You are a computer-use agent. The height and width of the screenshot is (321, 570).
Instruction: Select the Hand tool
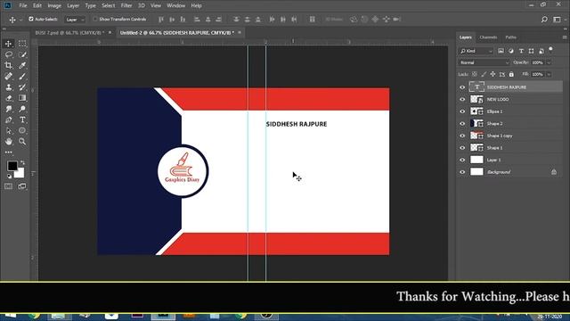(8, 142)
